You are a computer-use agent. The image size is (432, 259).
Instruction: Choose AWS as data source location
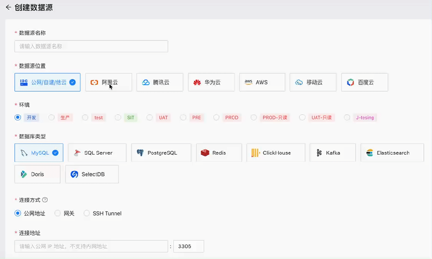[262, 82]
